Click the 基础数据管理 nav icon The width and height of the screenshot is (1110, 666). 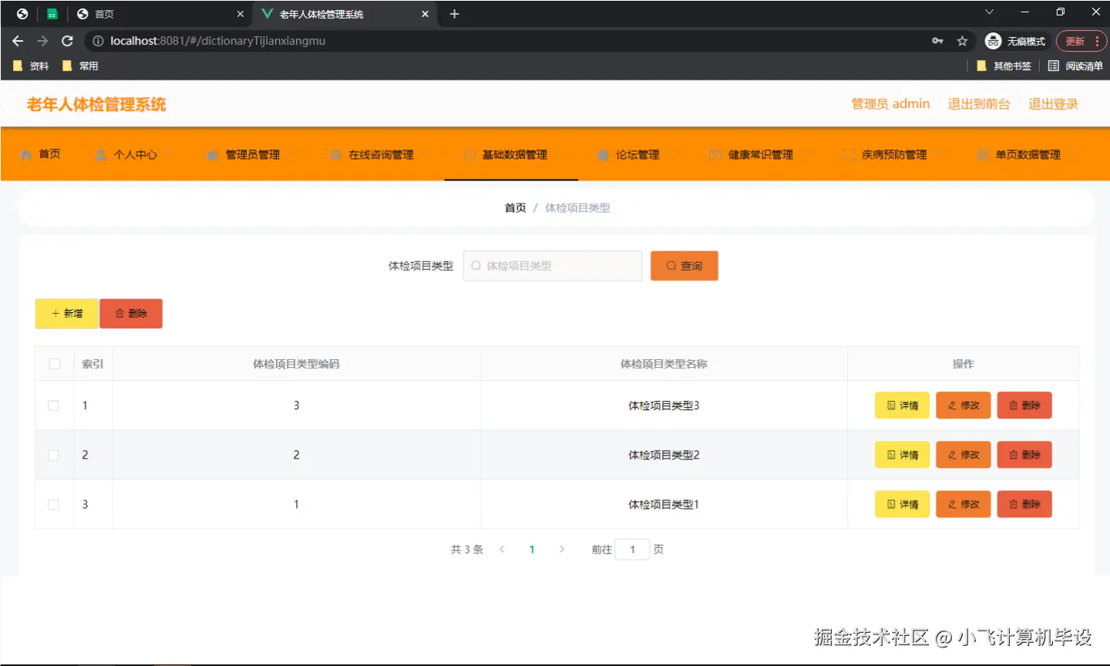tap(469, 153)
